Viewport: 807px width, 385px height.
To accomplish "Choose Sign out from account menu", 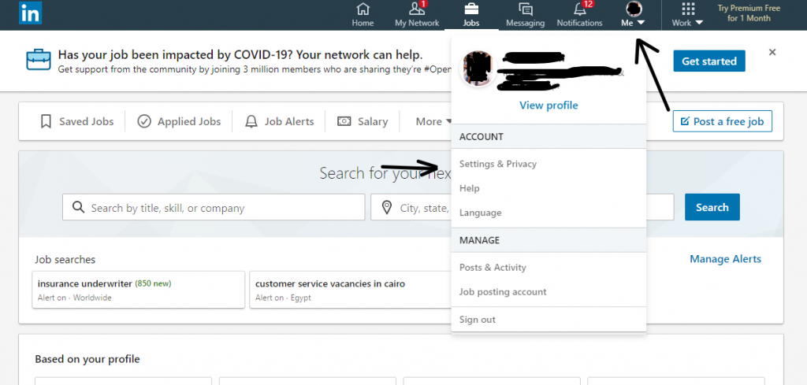I will click(478, 320).
